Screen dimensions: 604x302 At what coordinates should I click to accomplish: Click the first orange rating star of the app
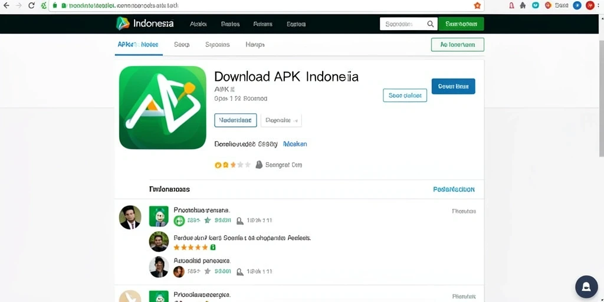pyautogui.click(x=218, y=165)
